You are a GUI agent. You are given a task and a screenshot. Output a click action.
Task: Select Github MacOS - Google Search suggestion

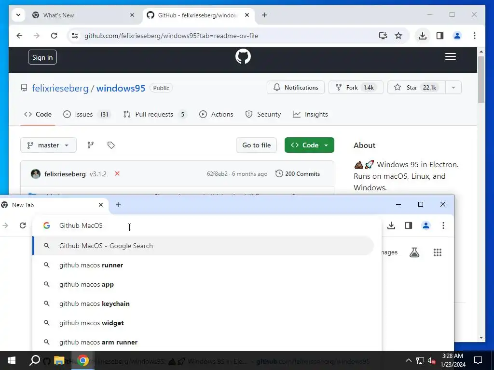click(203, 246)
